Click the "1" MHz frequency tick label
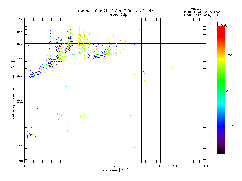The height and width of the screenshot is (181, 242). [24, 166]
